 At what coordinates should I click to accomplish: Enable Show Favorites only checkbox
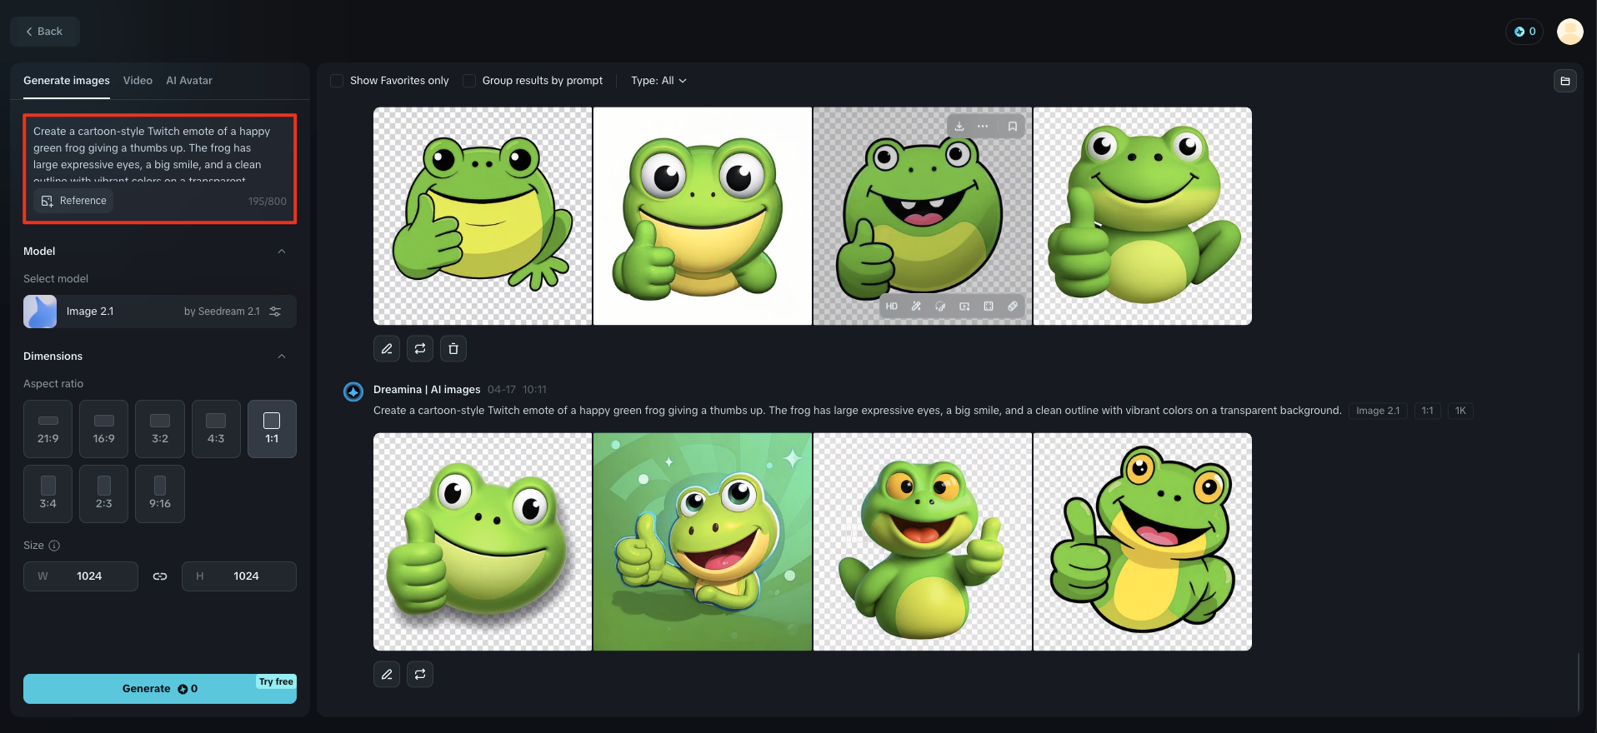337,81
